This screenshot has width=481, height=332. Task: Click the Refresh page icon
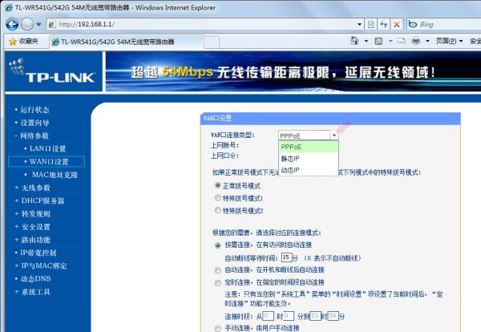click(x=383, y=24)
